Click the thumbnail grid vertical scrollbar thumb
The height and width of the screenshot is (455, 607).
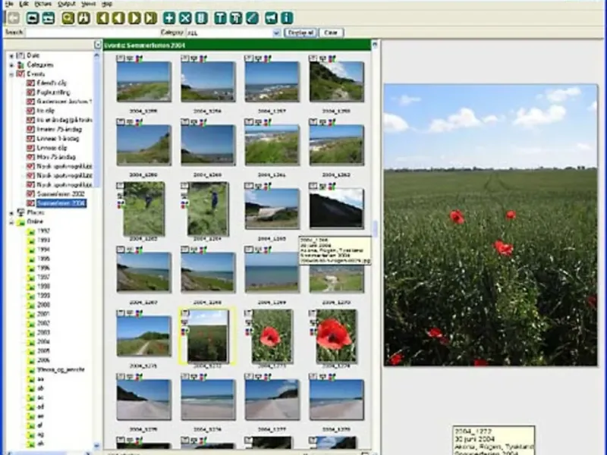pos(375,228)
